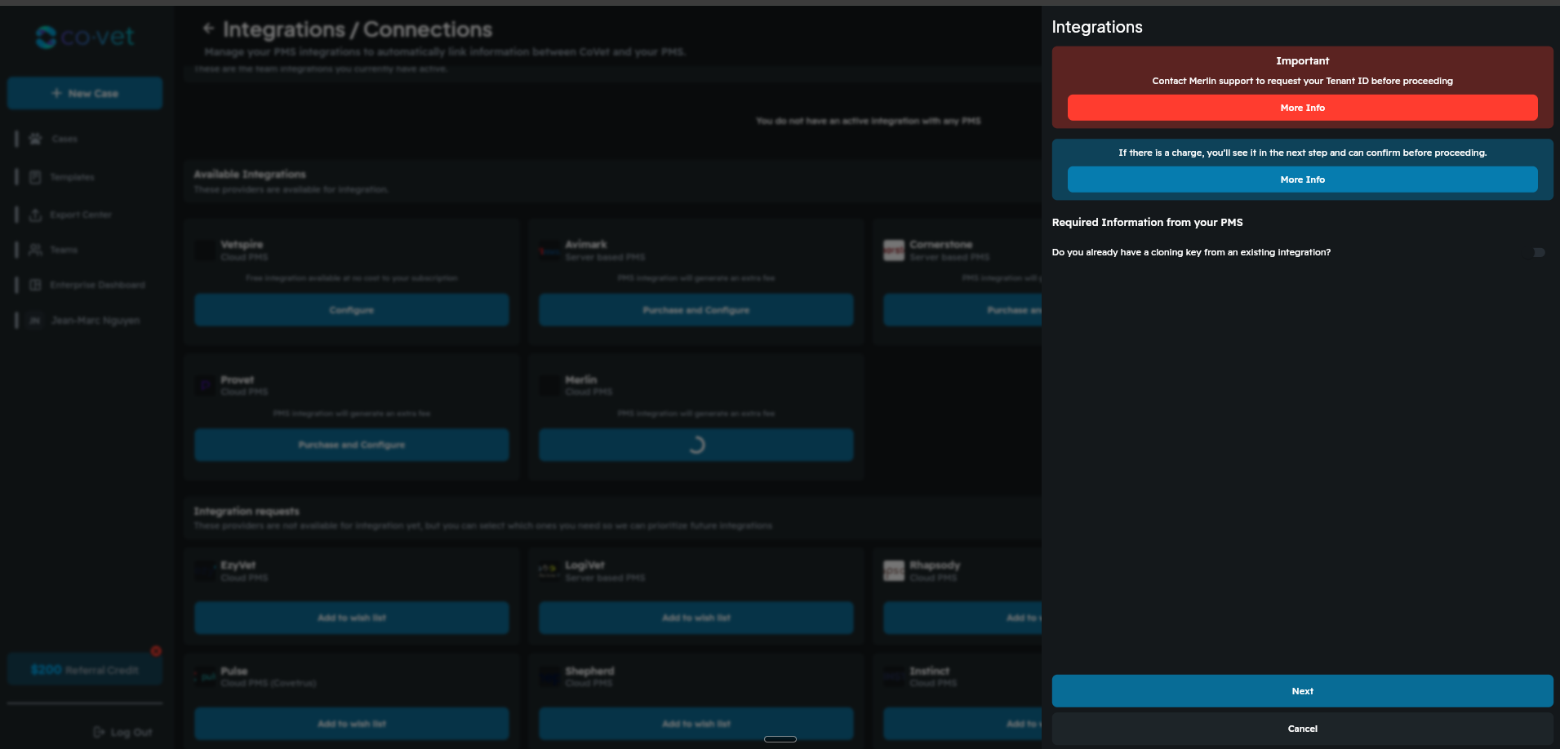Cancel the Integrations panel
The height and width of the screenshot is (749, 1560).
point(1302,729)
